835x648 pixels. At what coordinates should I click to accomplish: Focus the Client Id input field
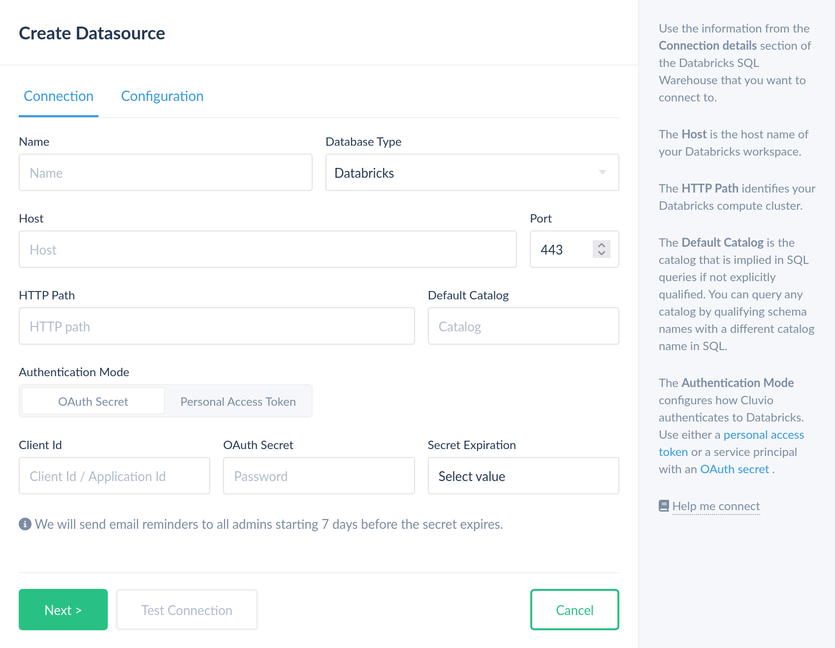(x=114, y=476)
